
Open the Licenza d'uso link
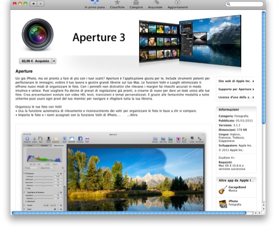tap(236, 97)
